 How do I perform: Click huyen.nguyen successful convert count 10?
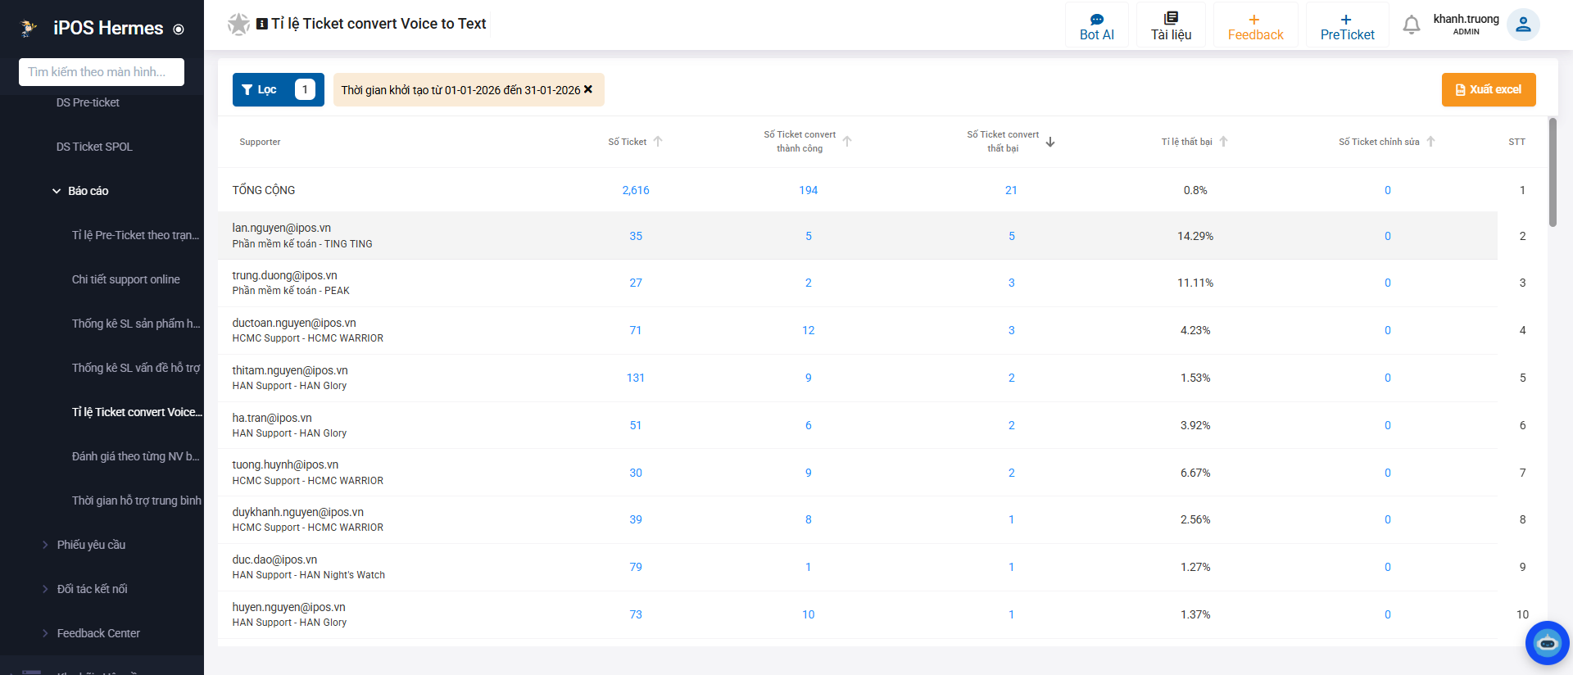pos(809,614)
